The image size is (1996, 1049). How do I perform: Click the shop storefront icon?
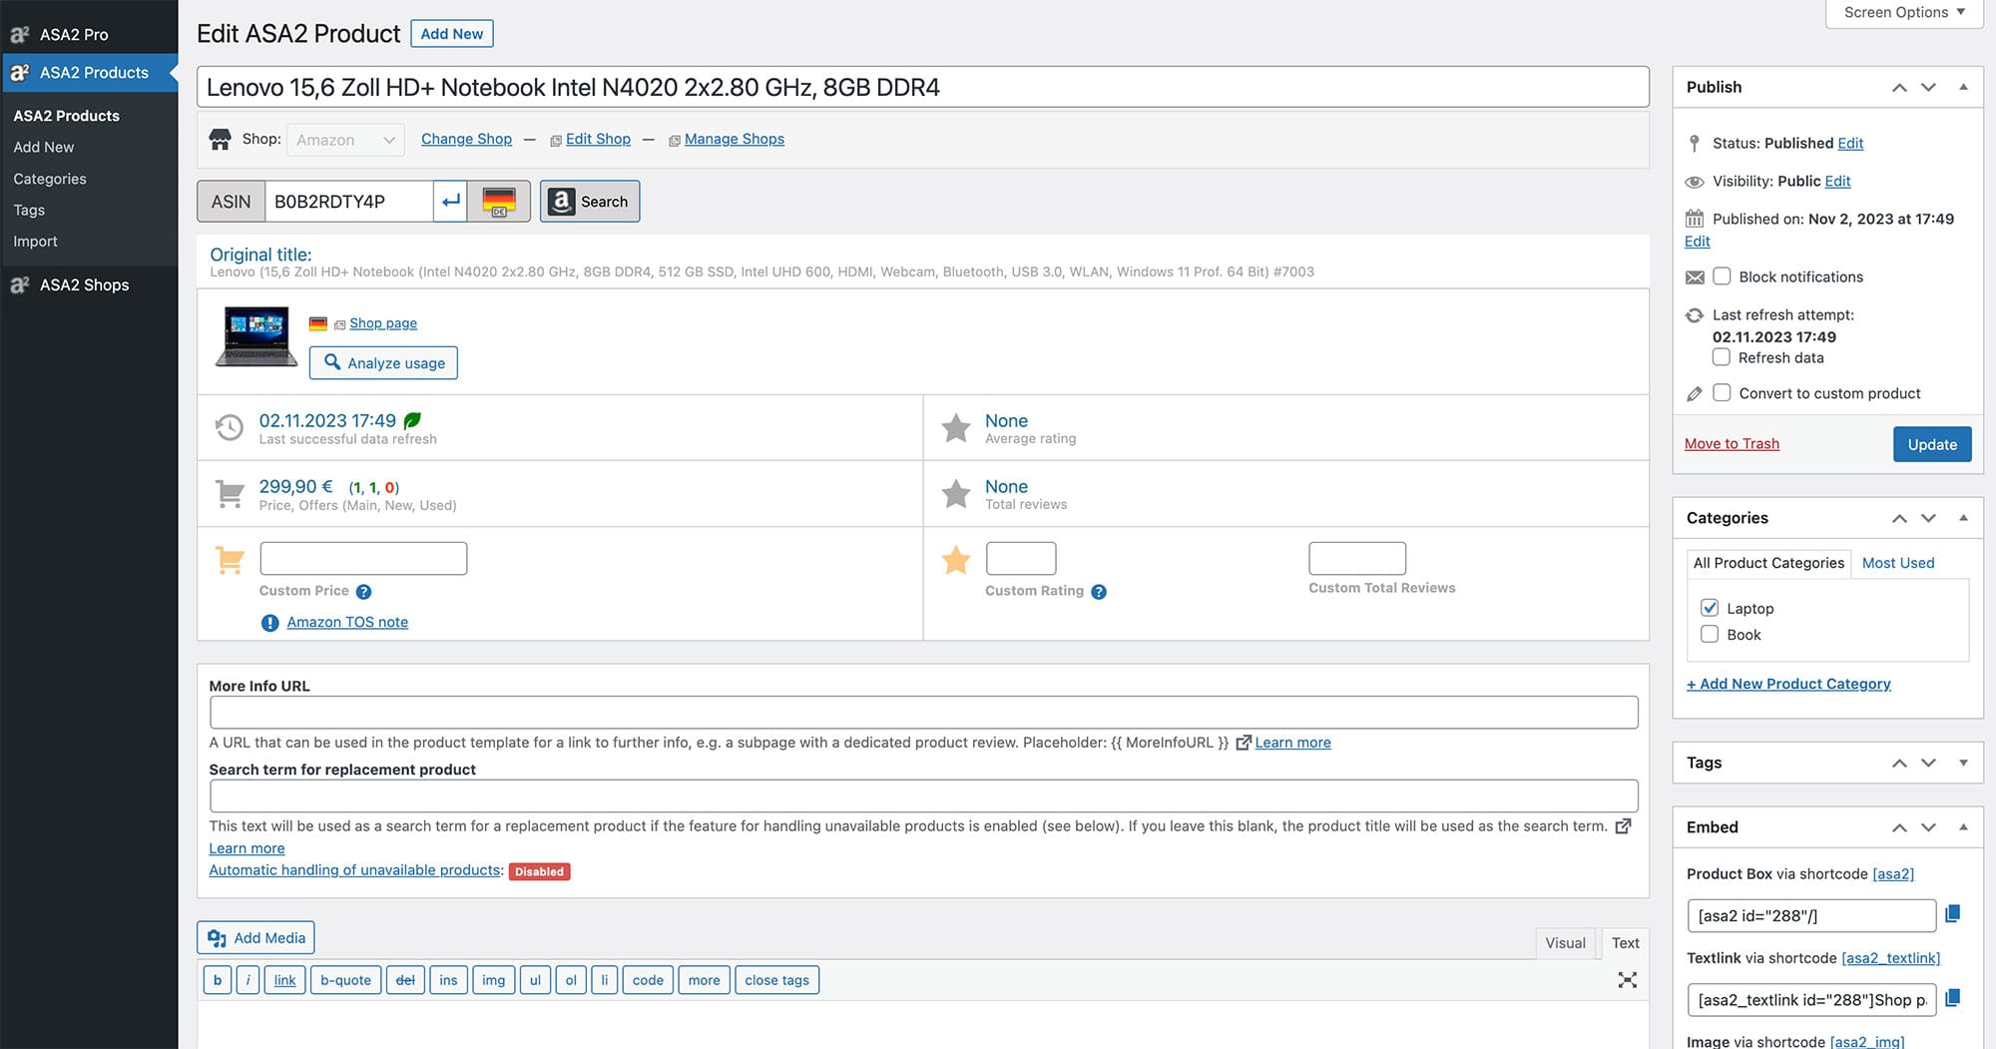(x=221, y=140)
